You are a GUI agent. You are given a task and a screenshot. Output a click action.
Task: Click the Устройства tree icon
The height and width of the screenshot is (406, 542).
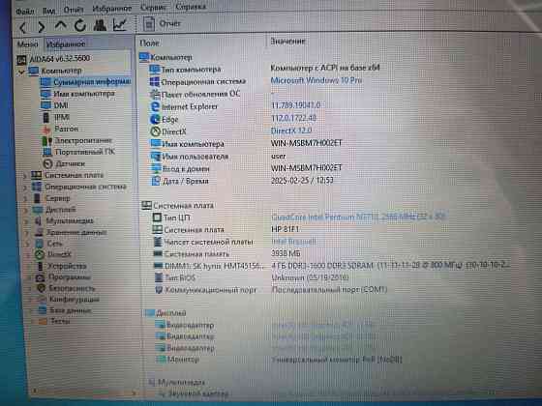tap(40, 266)
